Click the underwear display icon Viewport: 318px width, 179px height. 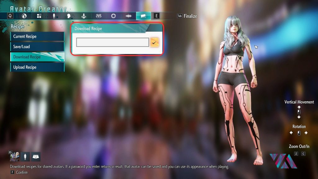(x=36, y=157)
